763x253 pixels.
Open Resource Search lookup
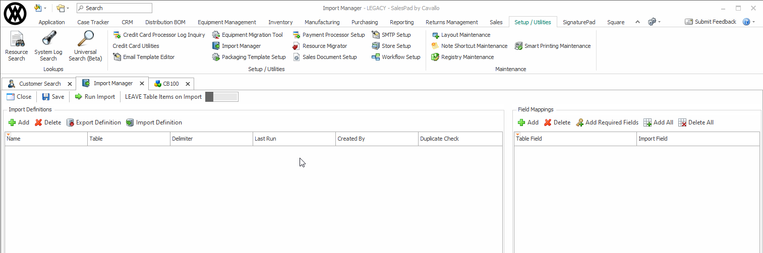pos(16,46)
